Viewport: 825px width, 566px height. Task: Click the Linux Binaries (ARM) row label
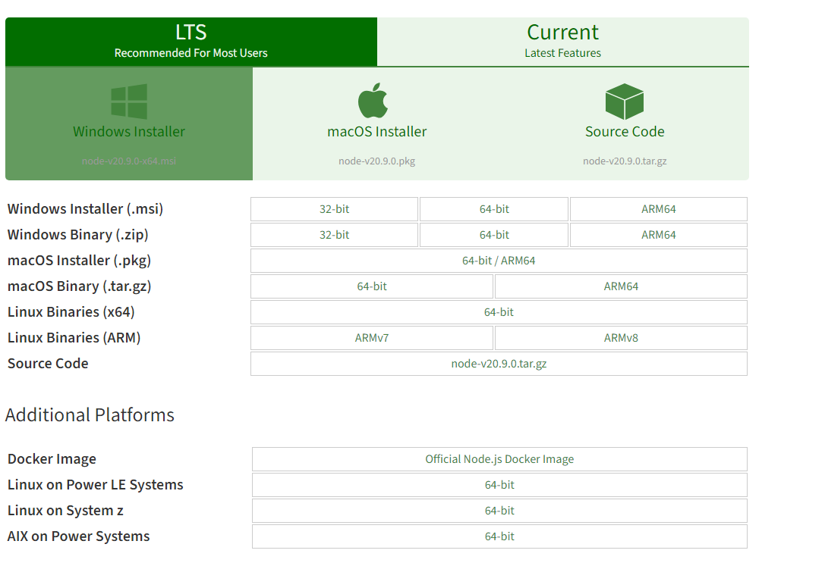coord(74,338)
